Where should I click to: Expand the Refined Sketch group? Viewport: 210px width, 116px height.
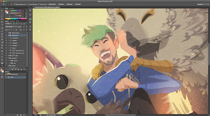pyautogui.click(x=9, y=33)
